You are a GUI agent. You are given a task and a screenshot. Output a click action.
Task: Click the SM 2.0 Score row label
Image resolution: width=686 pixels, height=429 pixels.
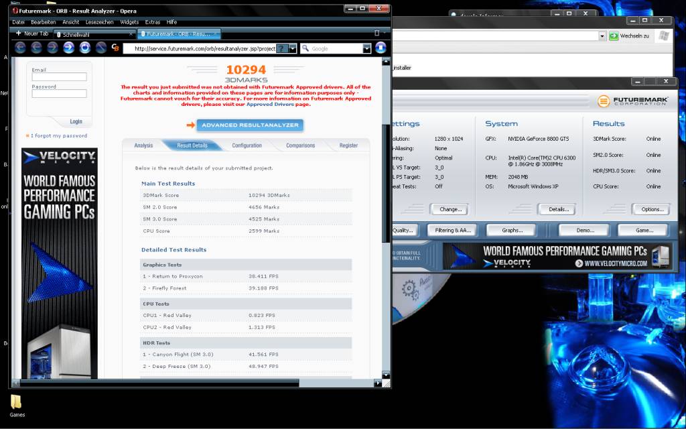point(159,207)
